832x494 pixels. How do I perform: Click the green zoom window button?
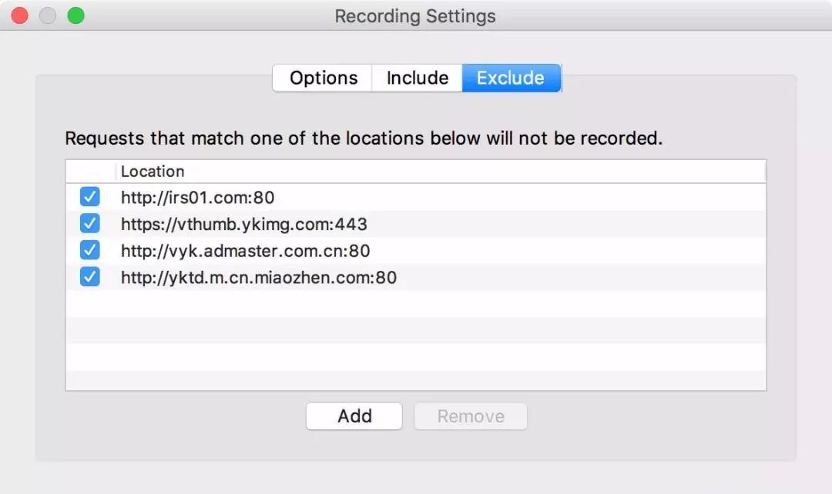[75, 15]
